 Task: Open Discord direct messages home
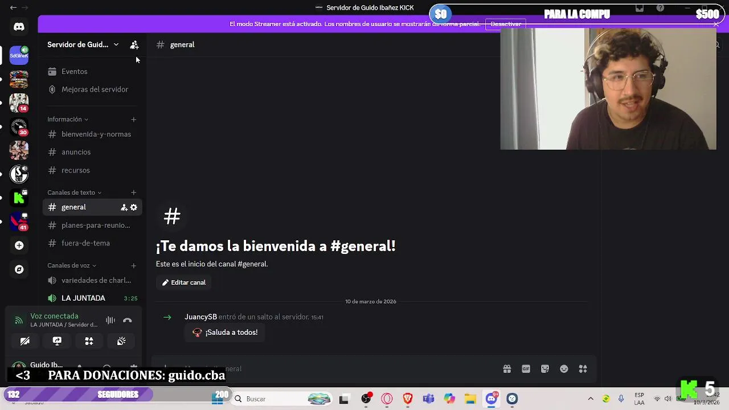(x=19, y=27)
